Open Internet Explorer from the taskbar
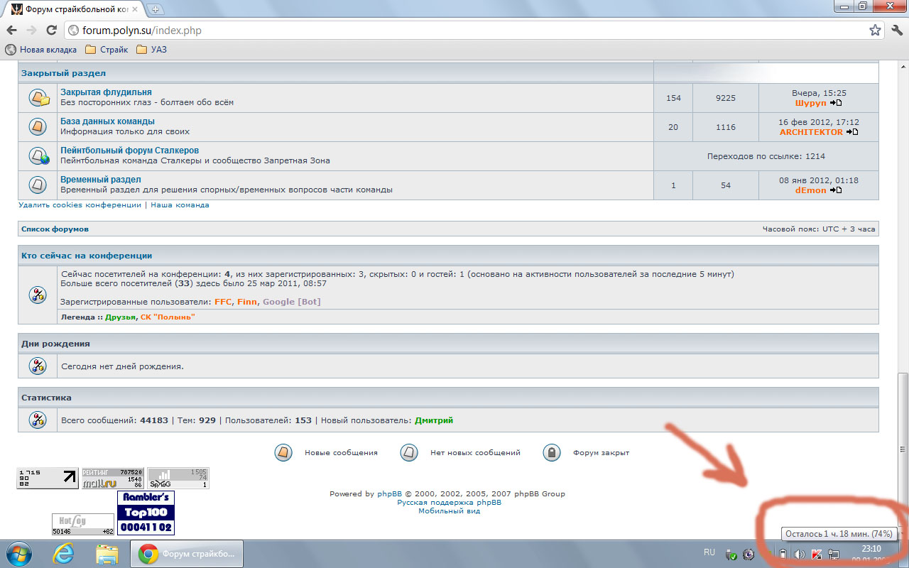 coord(63,554)
